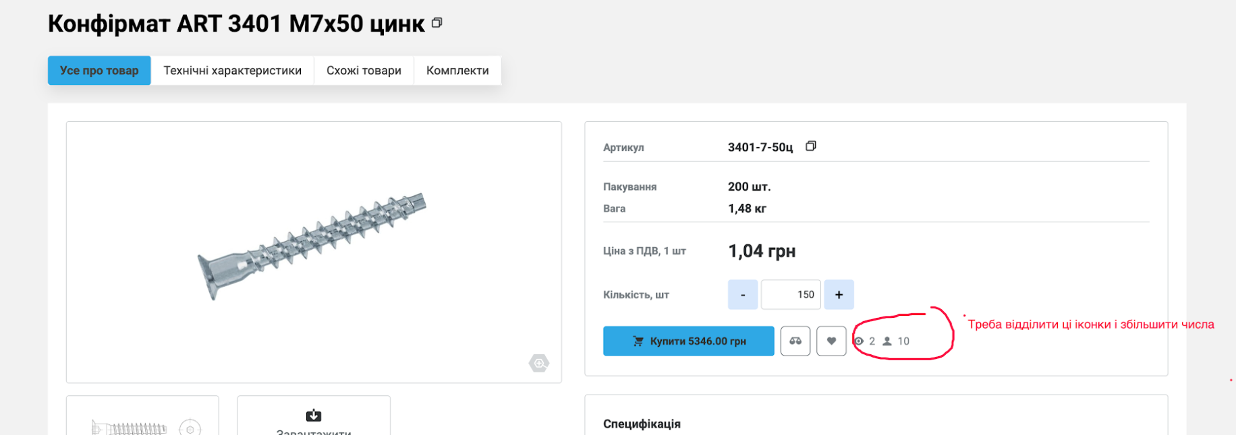
Task: Add product to favorites with the heart icon
Action: [831, 341]
